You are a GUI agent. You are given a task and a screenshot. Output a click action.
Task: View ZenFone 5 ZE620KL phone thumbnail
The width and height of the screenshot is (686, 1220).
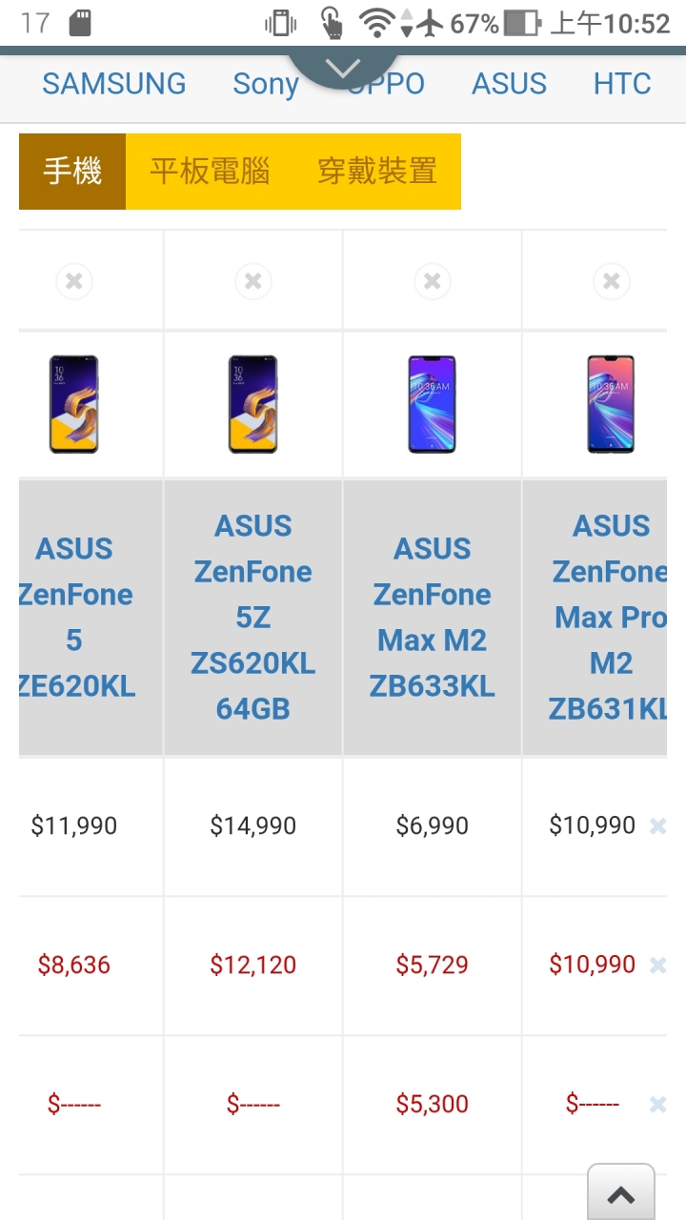[x=74, y=404]
